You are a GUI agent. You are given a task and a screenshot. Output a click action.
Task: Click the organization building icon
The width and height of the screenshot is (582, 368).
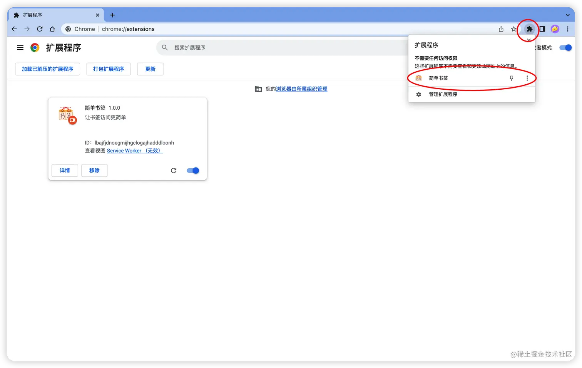click(x=259, y=89)
